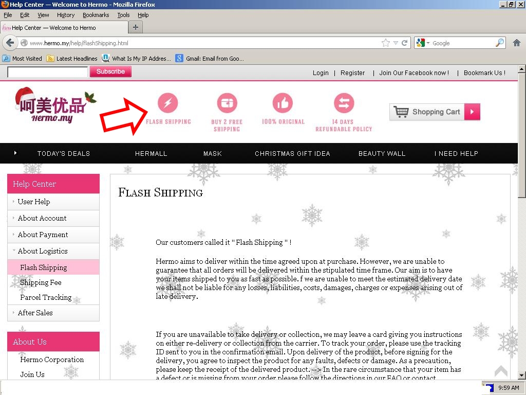Open the search engine dropdown in the search bar
The height and width of the screenshot is (395, 526).
point(423,43)
